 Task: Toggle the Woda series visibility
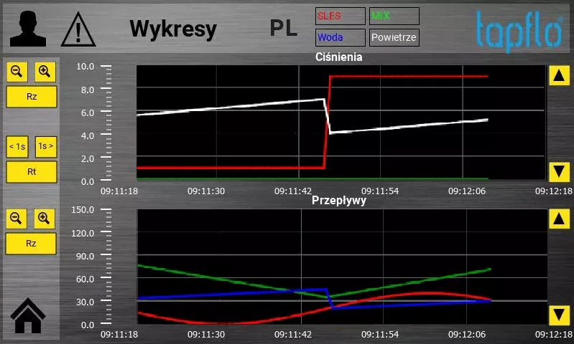pyautogui.click(x=340, y=37)
